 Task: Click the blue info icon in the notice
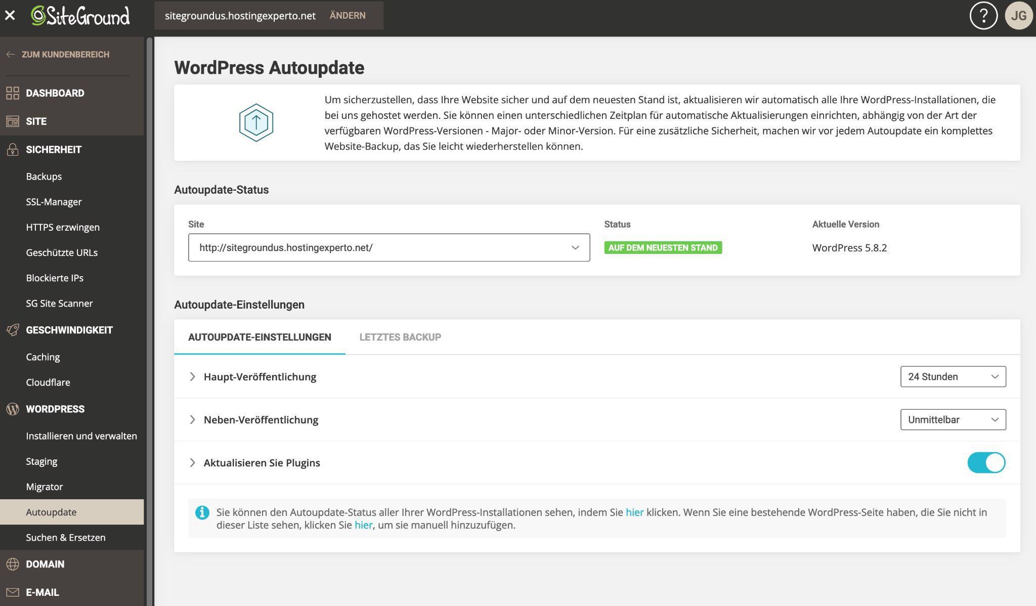[202, 512]
